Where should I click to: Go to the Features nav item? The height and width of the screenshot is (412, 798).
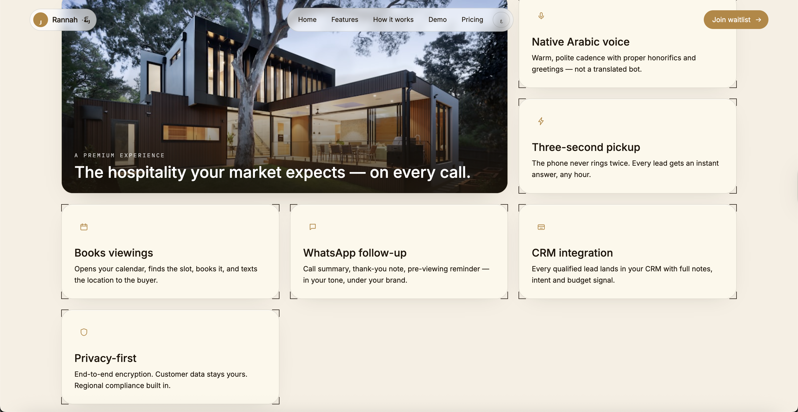344,19
